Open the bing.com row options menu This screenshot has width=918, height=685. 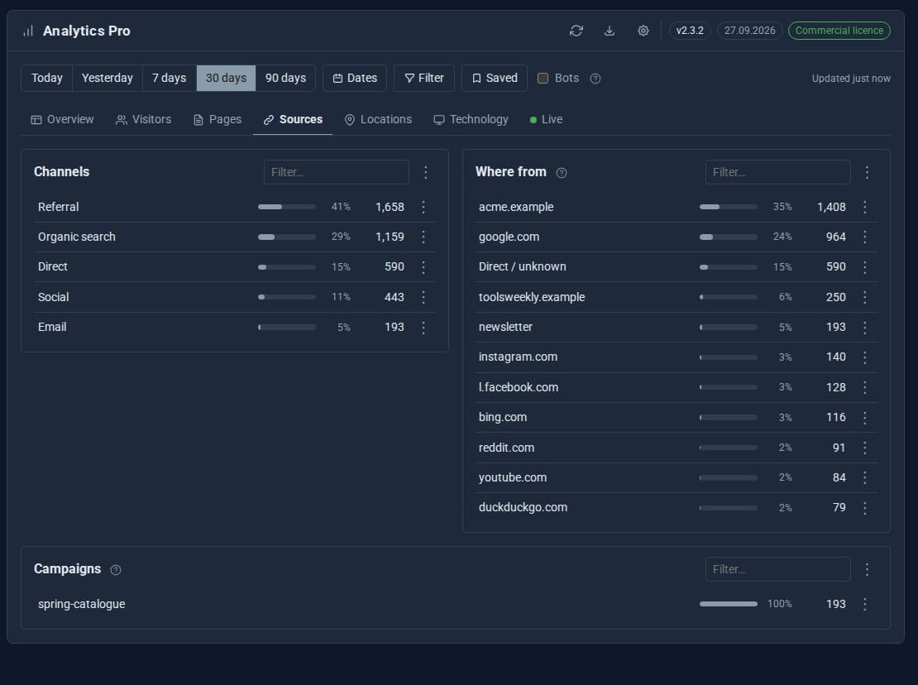pos(865,418)
